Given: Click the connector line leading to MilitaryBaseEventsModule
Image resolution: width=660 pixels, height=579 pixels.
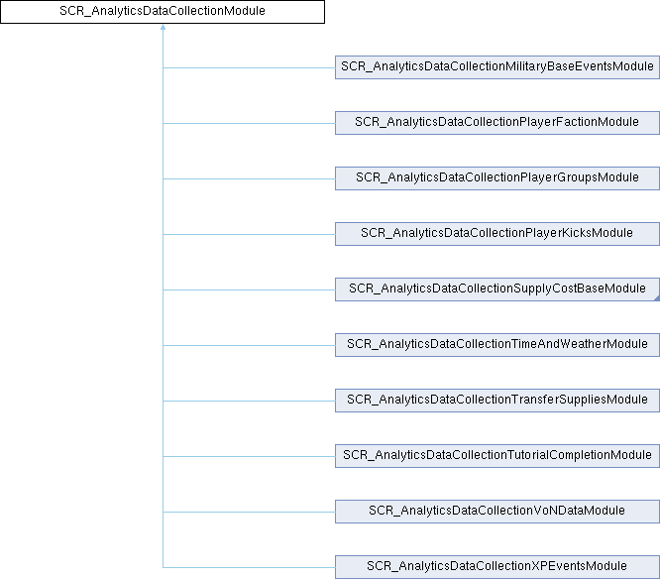Looking at the screenshot, I should (x=248, y=67).
